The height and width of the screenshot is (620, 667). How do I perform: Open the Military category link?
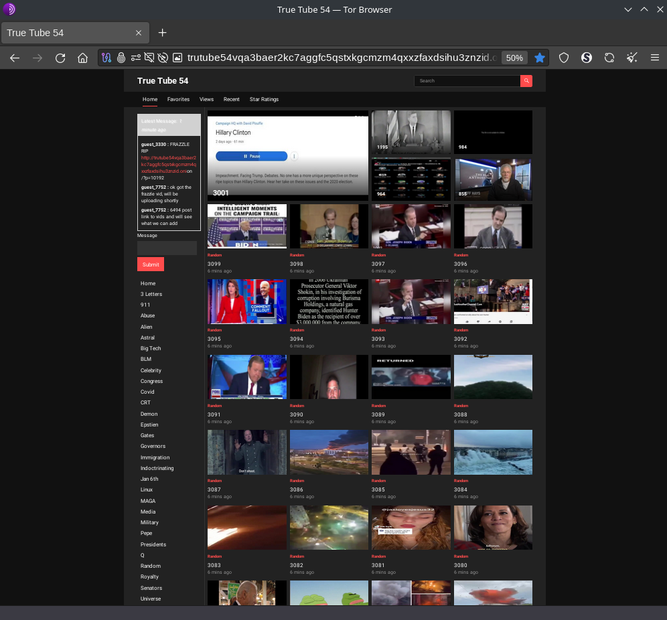(x=149, y=522)
